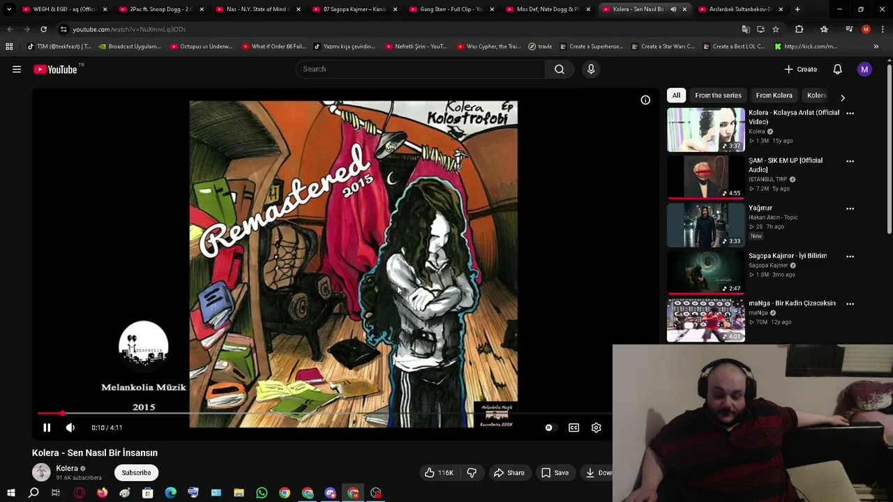
Task: Open the travle bookmark
Action: [x=540, y=47]
